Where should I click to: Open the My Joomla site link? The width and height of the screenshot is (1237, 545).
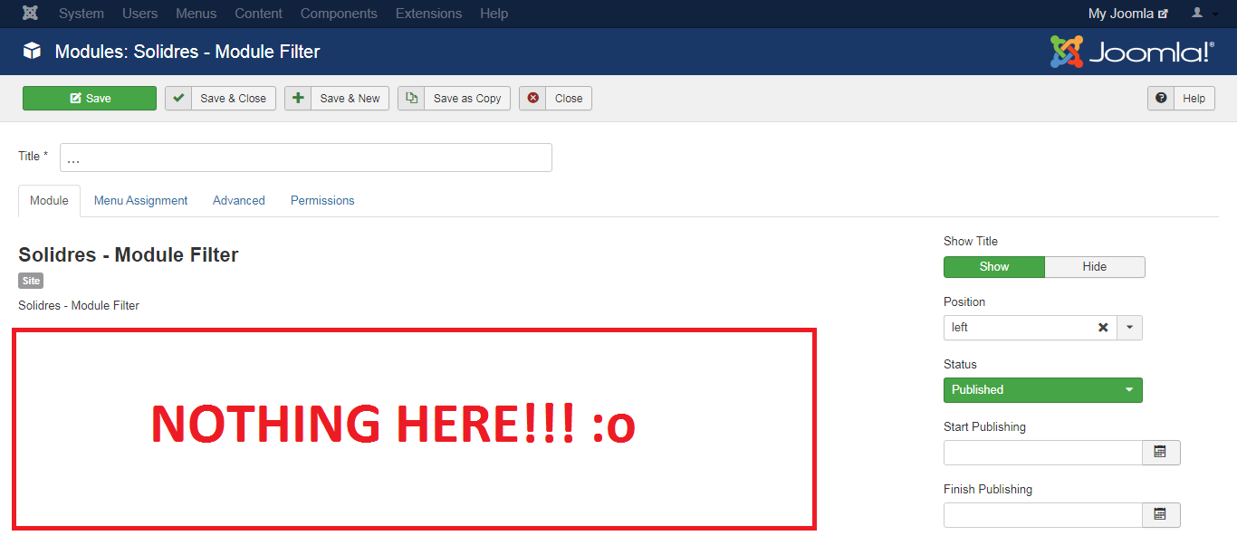pos(1127,14)
